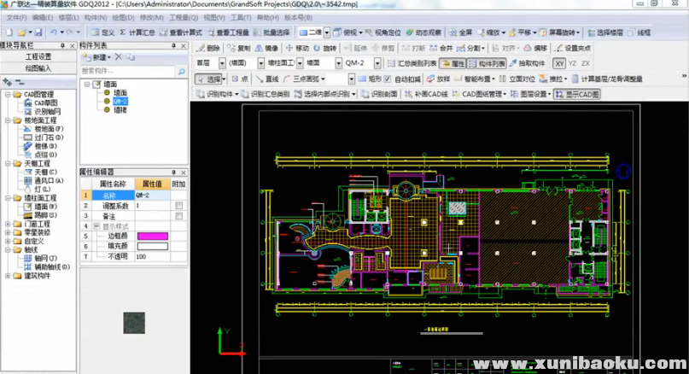Click the 全屏 full screen icon
This screenshot has width=689, height=374.
coord(453,32)
